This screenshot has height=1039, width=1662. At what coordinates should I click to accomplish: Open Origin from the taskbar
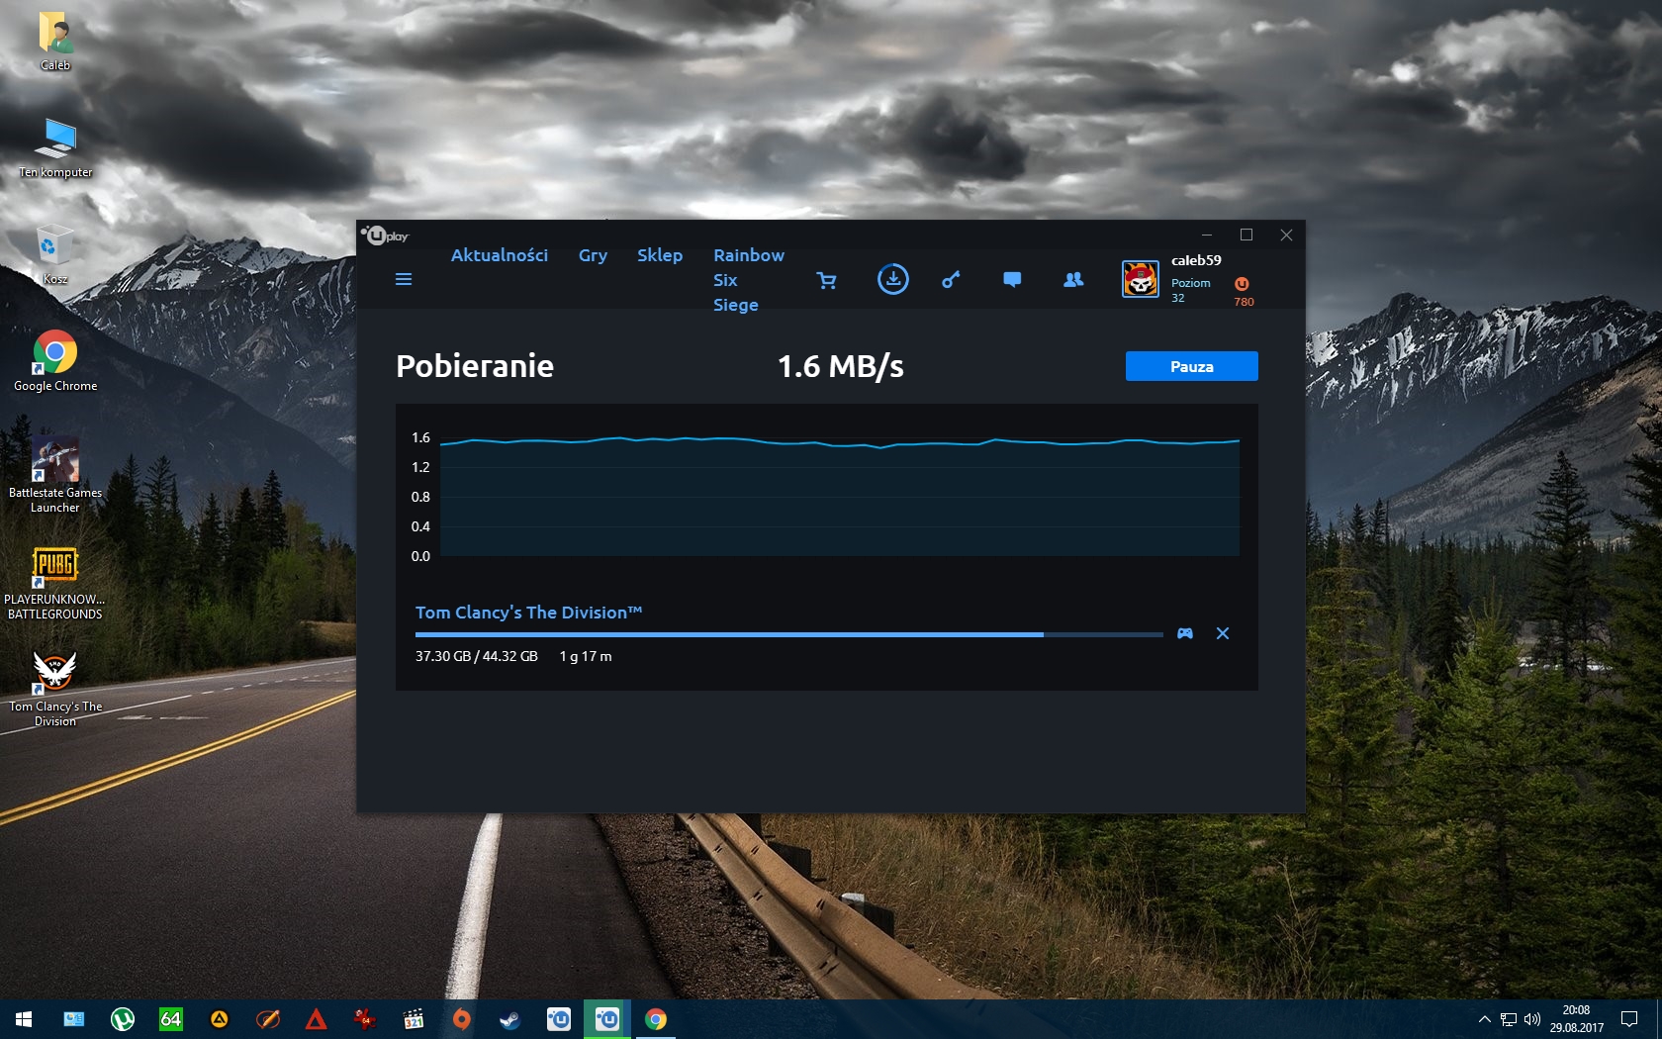[462, 1019]
